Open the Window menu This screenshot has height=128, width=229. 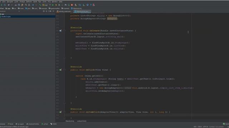(55, 1)
